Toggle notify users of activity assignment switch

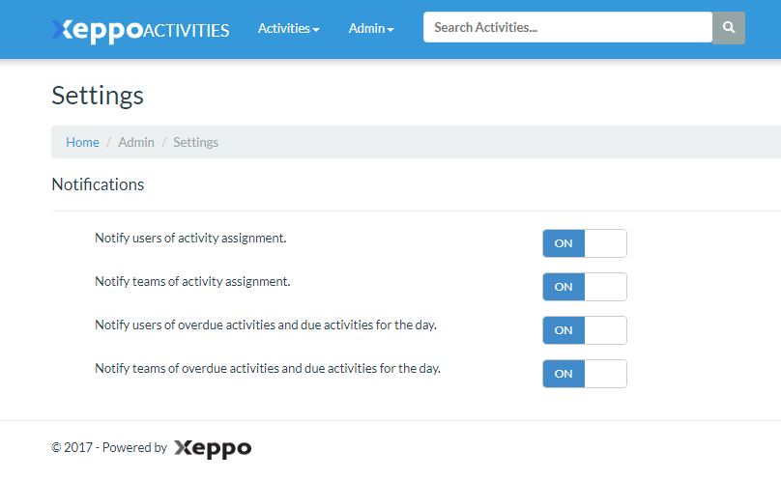coord(584,243)
